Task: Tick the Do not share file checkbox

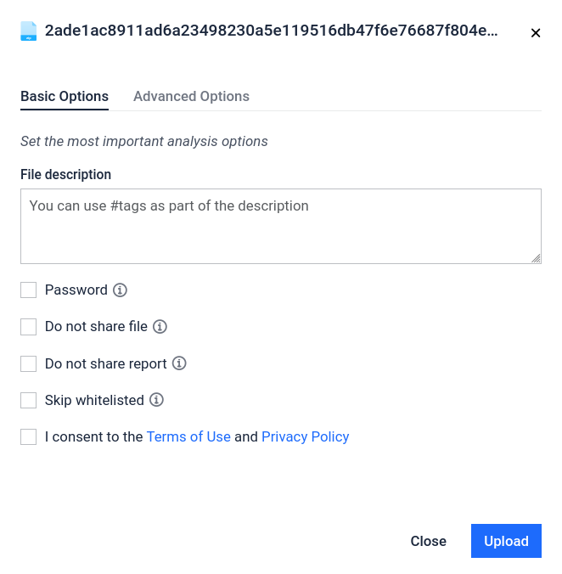Action: pyautogui.click(x=29, y=327)
